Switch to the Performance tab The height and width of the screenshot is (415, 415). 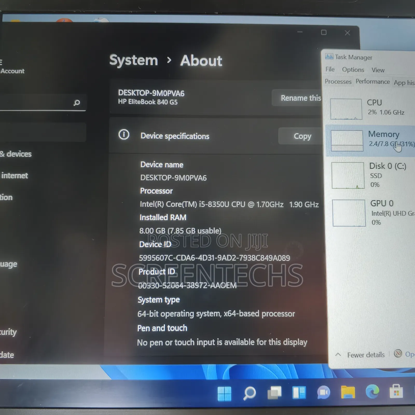click(x=372, y=81)
